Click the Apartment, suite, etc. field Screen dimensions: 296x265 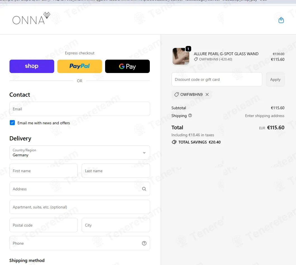click(80, 207)
